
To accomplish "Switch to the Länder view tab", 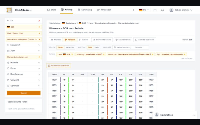I will point(84,40).
